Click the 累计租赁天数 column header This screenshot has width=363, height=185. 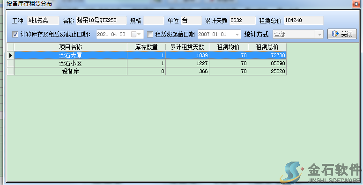click(x=187, y=47)
